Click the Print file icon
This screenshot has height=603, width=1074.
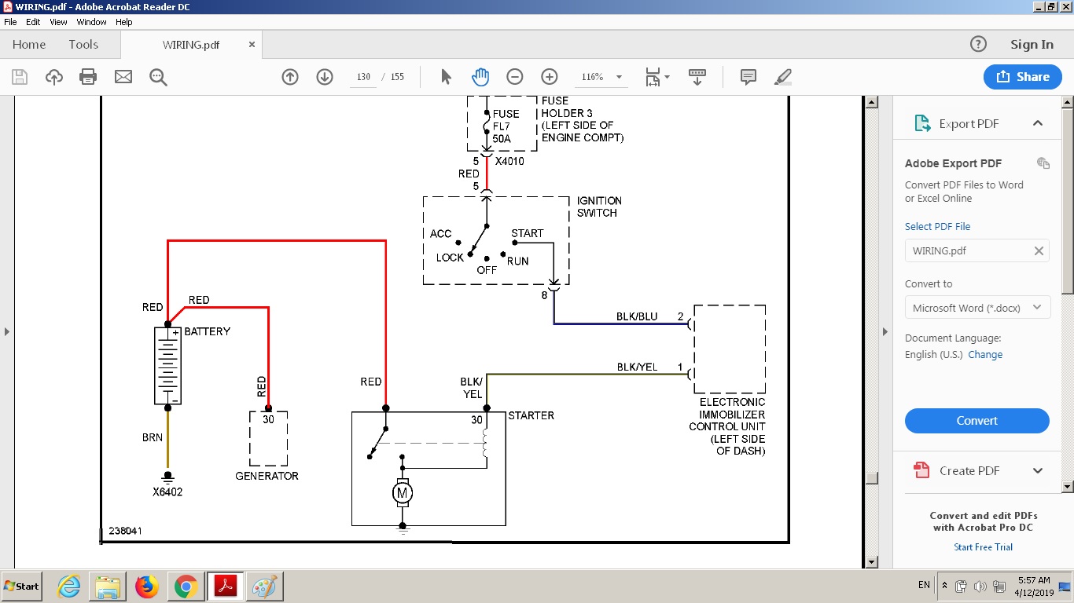pos(88,77)
